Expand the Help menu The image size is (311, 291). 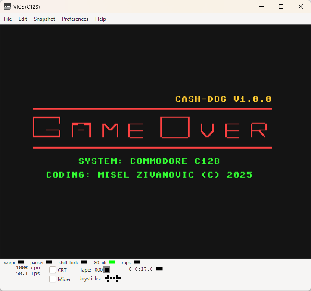100,19
